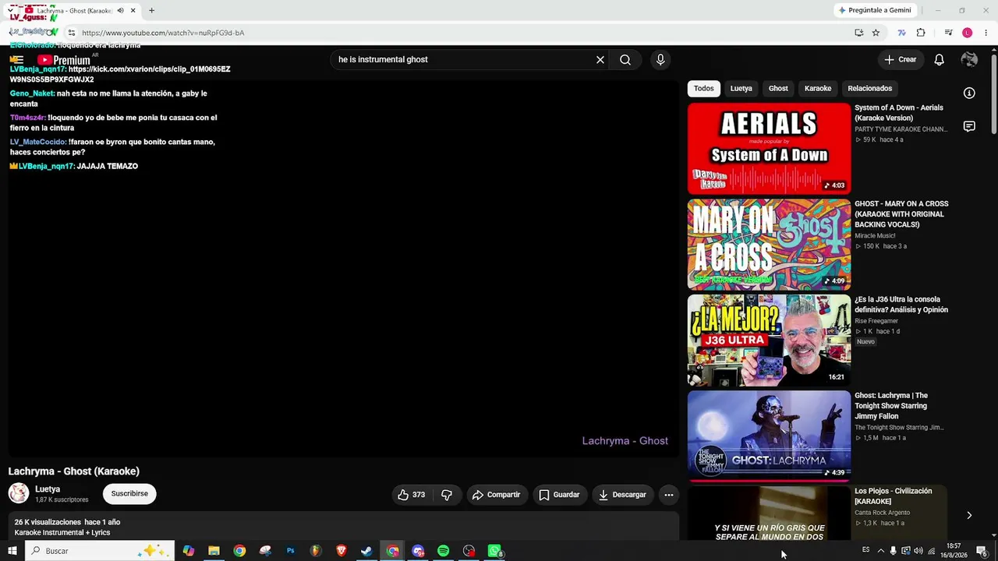Image resolution: width=998 pixels, height=561 pixels.
Task: Open WhatsApp from the taskbar
Action: (x=494, y=551)
